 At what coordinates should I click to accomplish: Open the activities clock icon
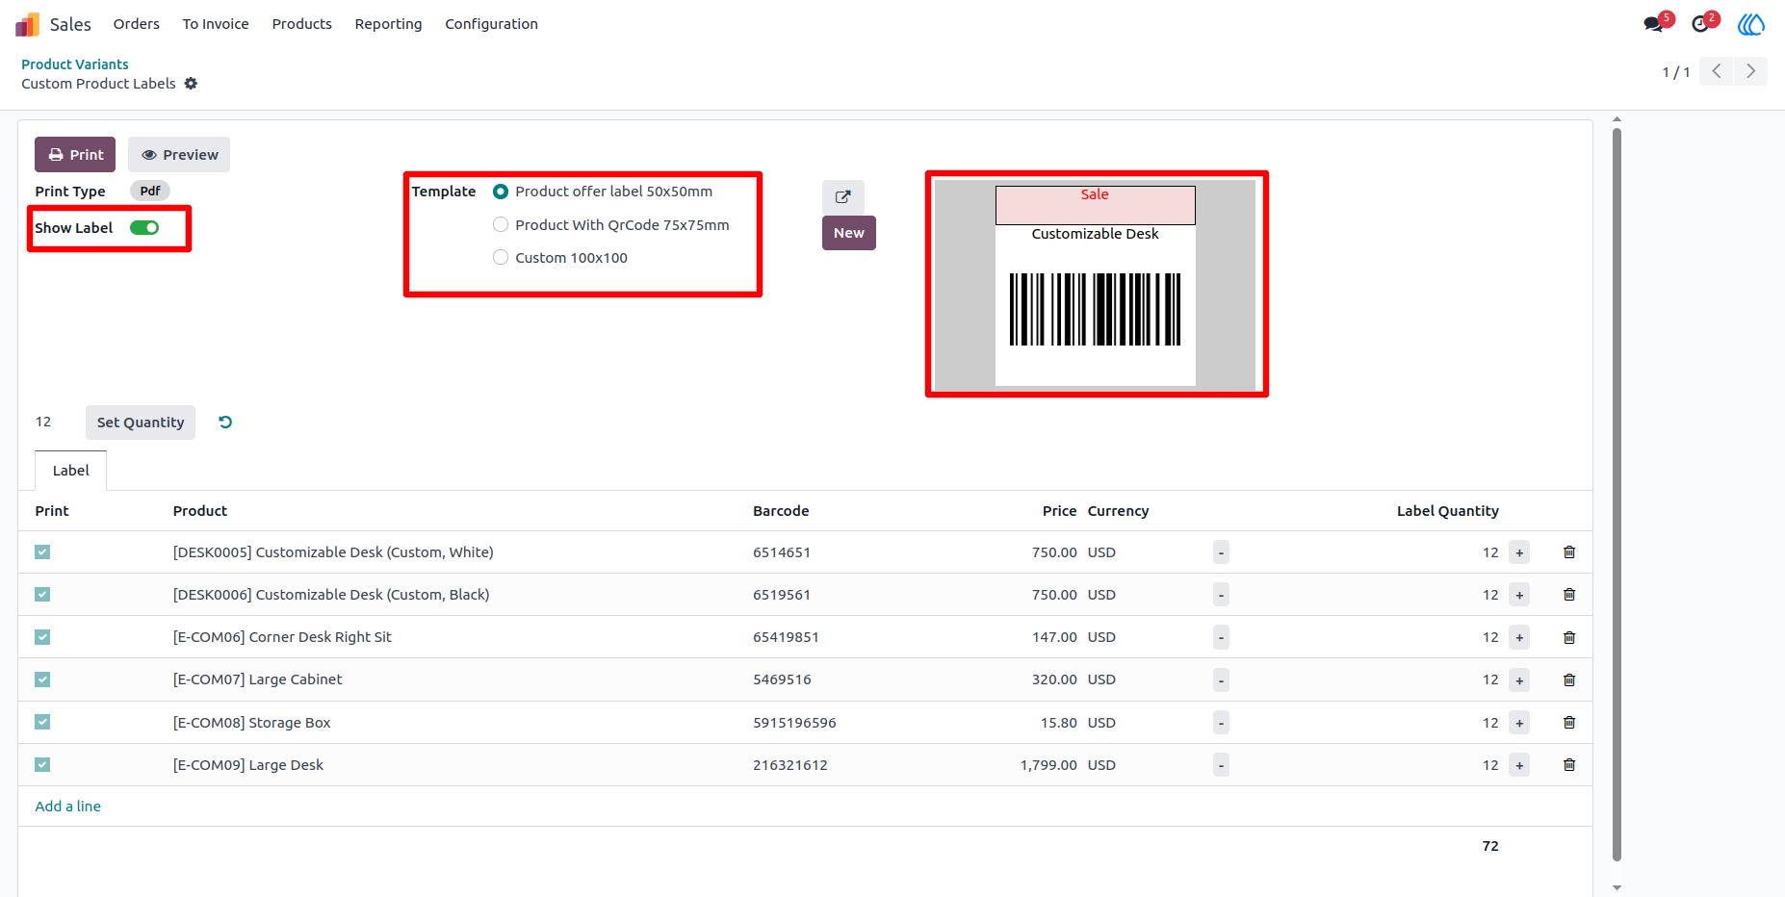point(1701,24)
